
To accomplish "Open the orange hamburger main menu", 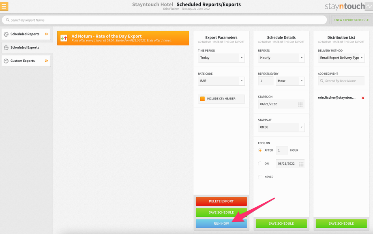I will (4, 6).
